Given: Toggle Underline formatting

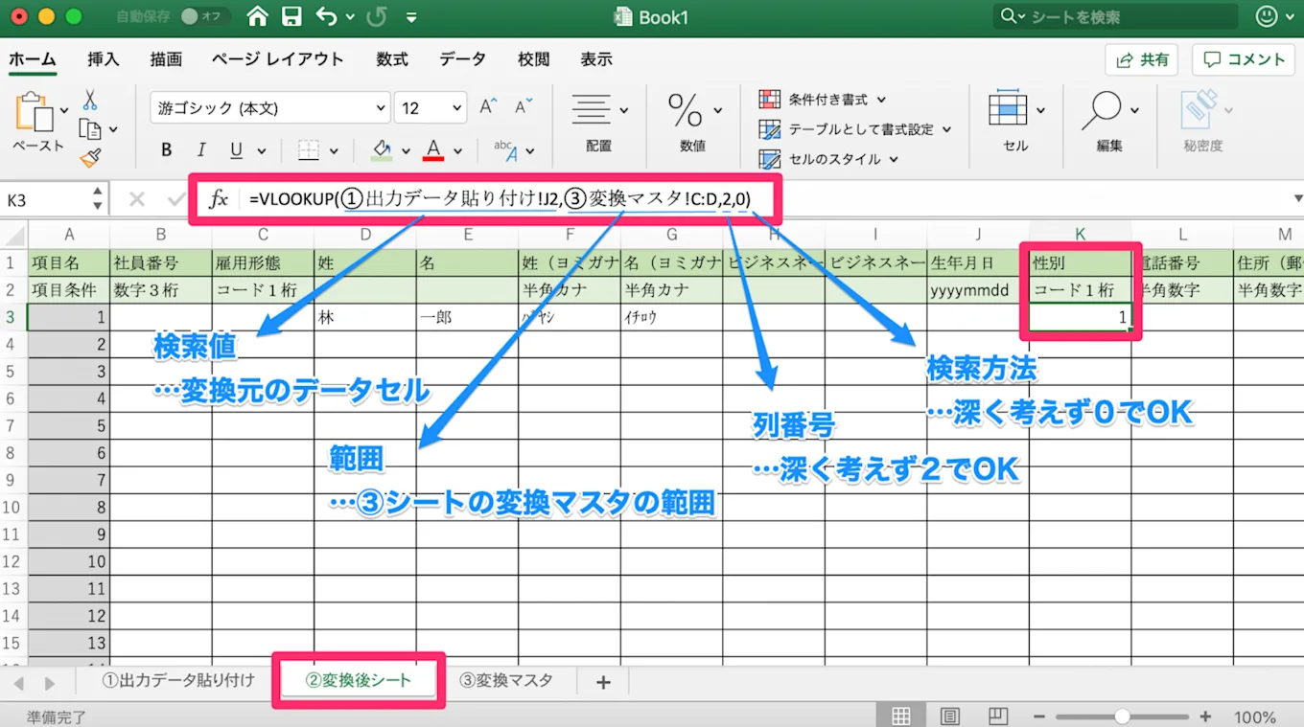Looking at the screenshot, I should [235, 150].
